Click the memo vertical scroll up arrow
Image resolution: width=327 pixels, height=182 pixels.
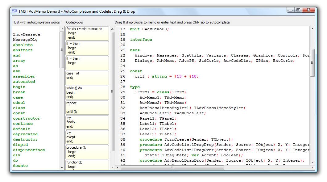point(313,29)
